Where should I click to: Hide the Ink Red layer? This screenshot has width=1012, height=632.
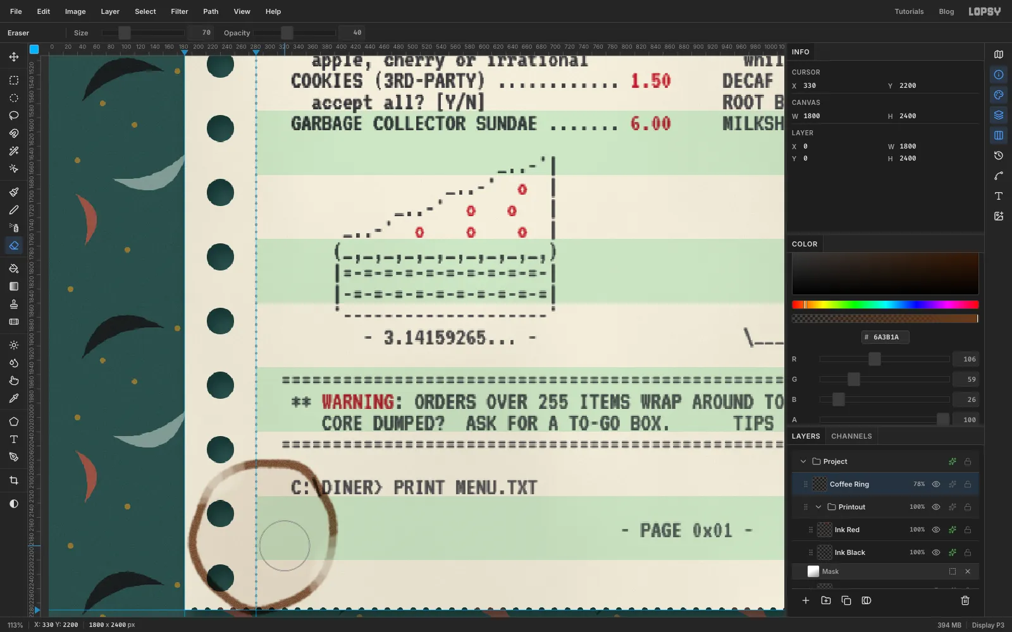(x=936, y=530)
